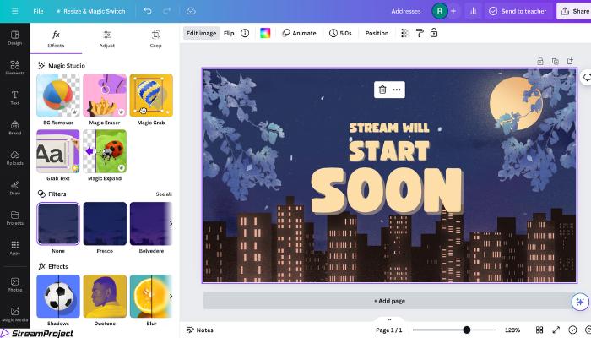Switch to the Crop tab
The image size is (591, 338).
(x=155, y=39)
